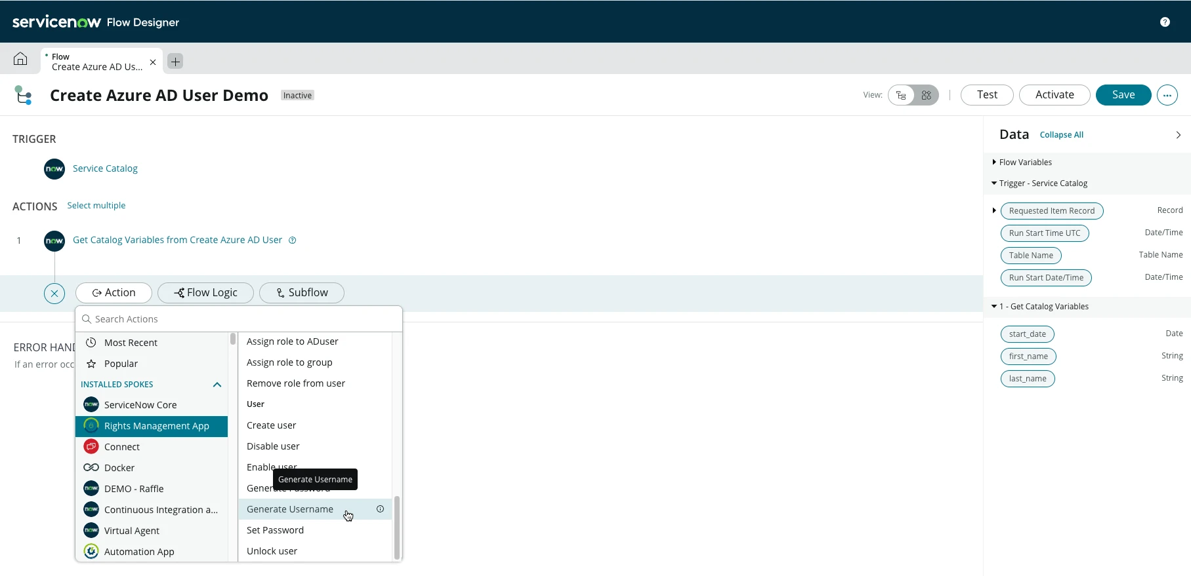The width and height of the screenshot is (1191, 576).
Task: Select Continuous Integration spoke
Action: coord(152,510)
